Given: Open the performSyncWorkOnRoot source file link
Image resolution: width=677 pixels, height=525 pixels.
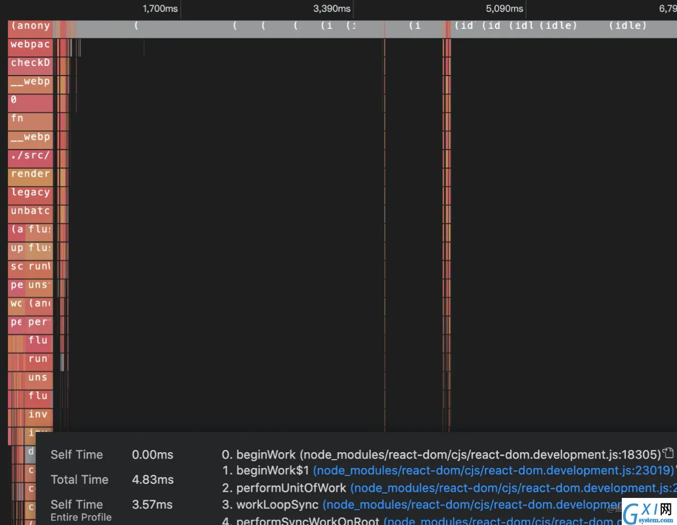Looking at the screenshot, I should click(x=502, y=522).
